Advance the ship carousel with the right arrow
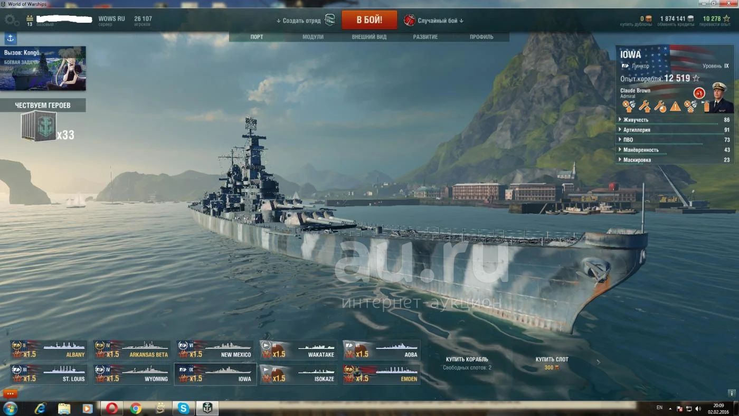The height and width of the screenshot is (416, 739). 598,362
